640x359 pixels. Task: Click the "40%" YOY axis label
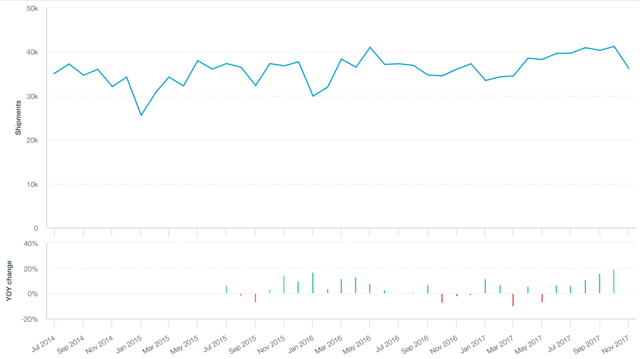pos(30,244)
